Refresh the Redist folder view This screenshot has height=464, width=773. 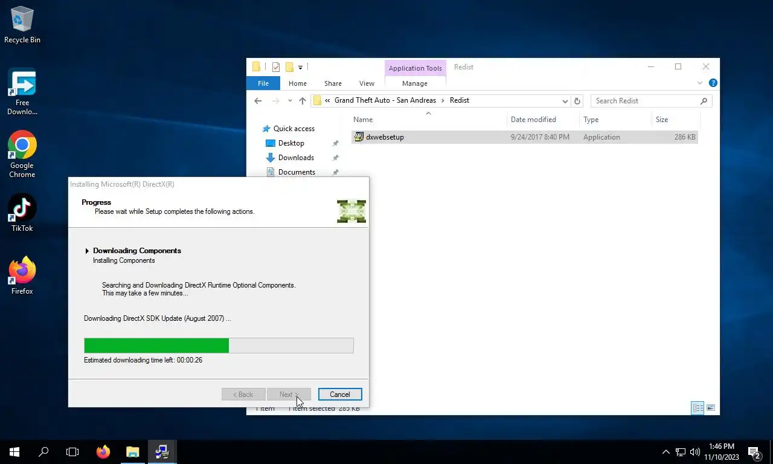tap(577, 101)
